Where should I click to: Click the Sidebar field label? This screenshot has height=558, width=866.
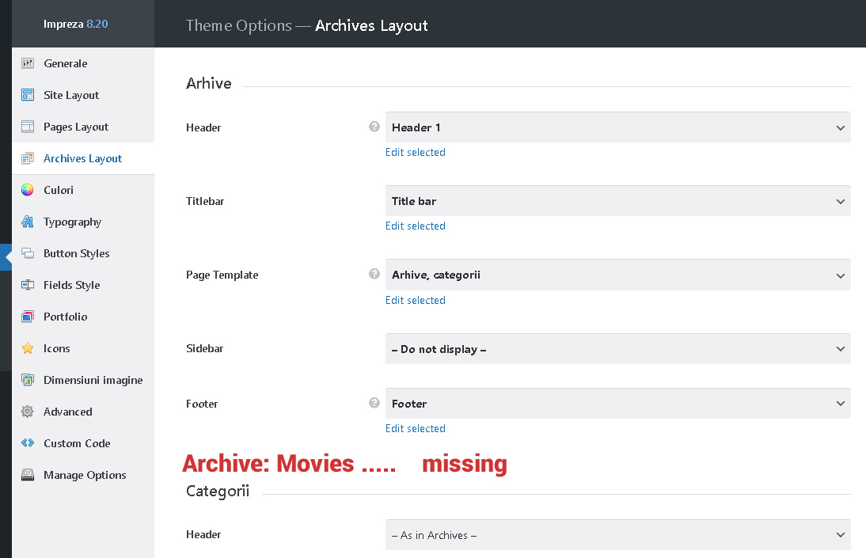pyautogui.click(x=204, y=348)
